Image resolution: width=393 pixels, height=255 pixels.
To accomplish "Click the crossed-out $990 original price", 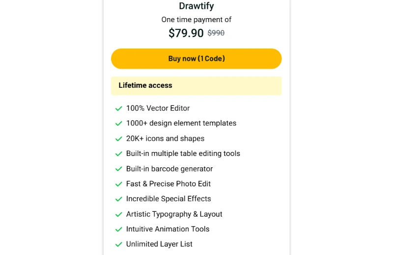I will click(216, 33).
